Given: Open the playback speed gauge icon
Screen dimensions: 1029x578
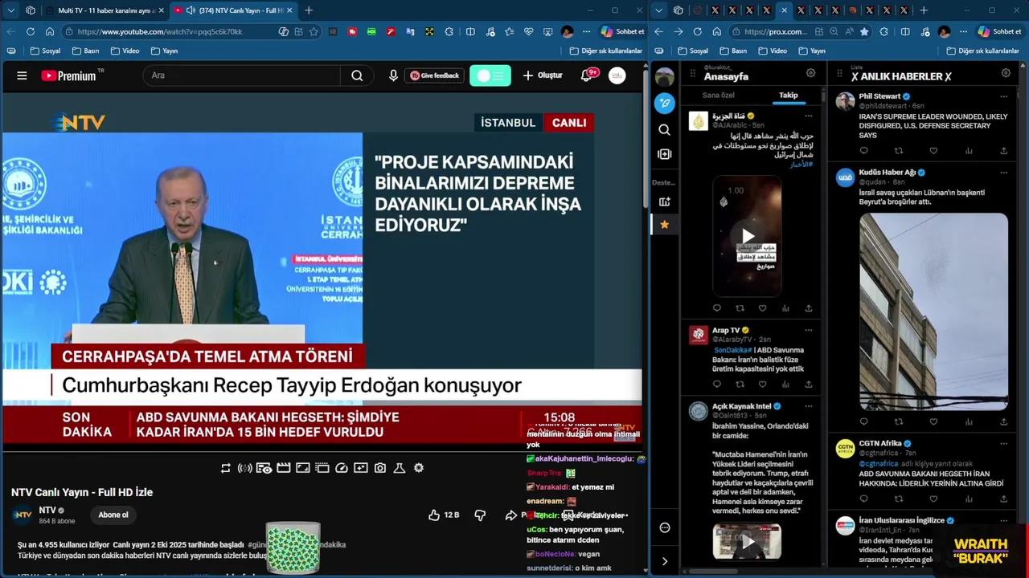Looking at the screenshot, I should [342, 468].
